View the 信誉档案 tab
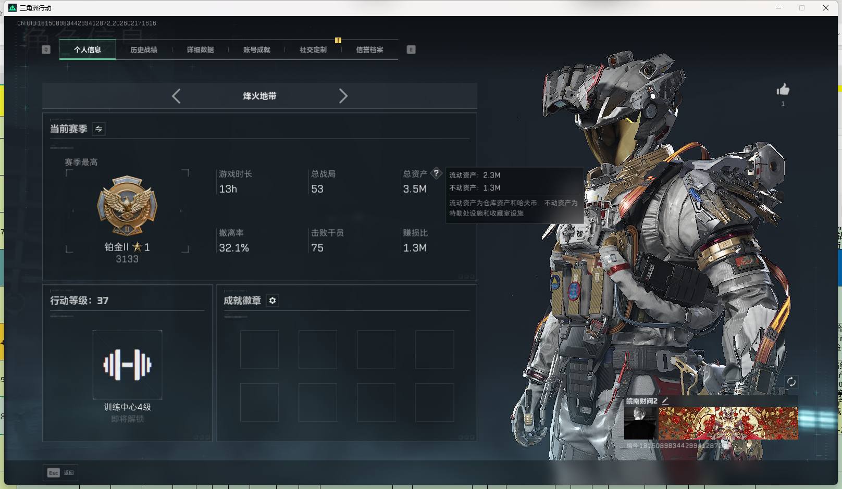The image size is (842, 489). [369, 50]
